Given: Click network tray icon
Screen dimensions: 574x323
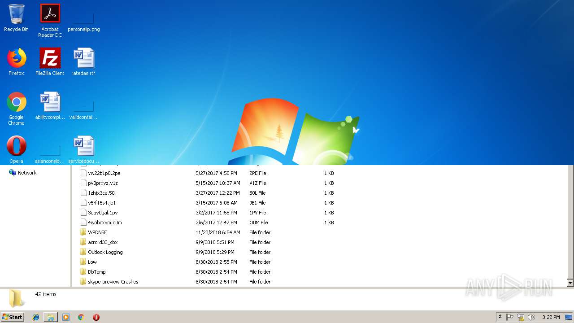Looking at the screenshot, I should pos(521,317).
